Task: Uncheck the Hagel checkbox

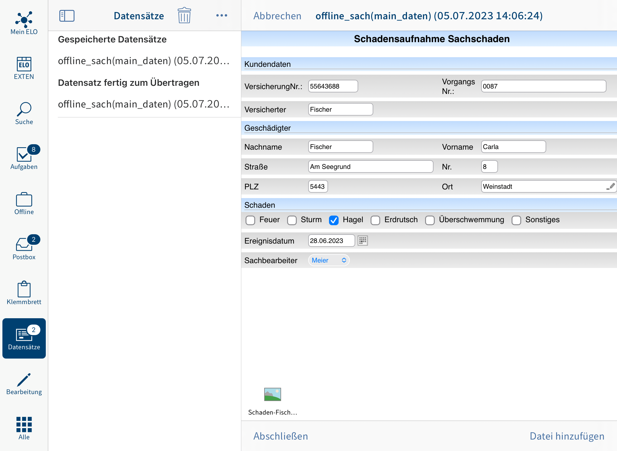Action: (334, 220)
